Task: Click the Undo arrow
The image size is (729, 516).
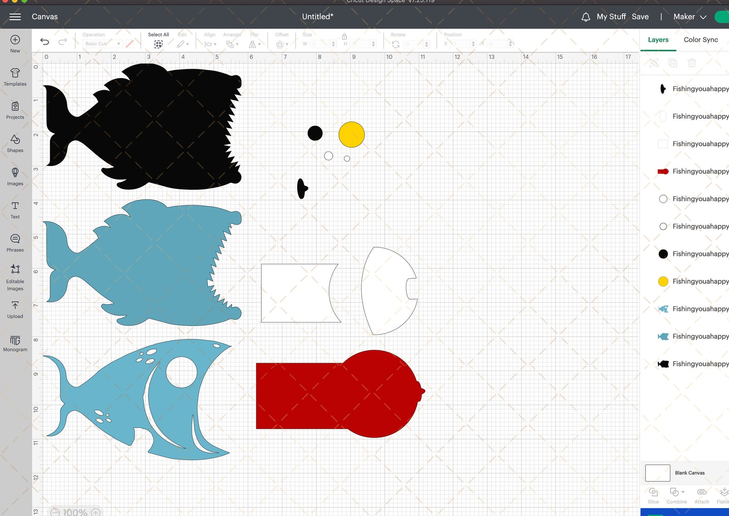Action: click(45, 42)
